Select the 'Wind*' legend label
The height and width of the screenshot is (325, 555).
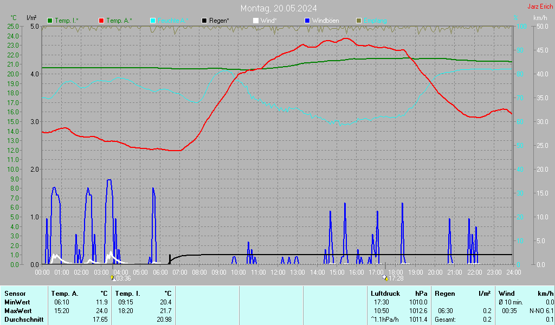(x=268, y=21)
